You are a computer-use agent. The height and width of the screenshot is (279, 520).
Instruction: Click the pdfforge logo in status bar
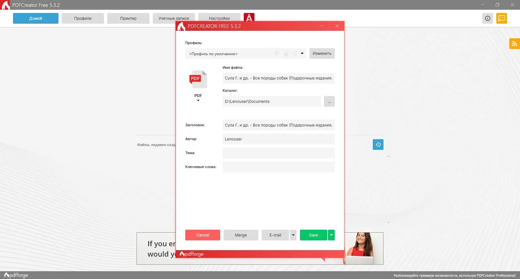tap(16, 275)
